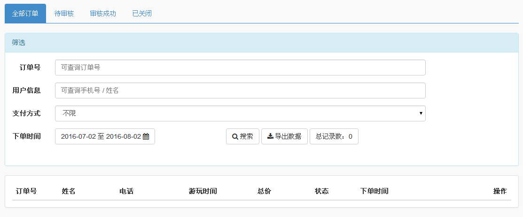Click the 总价 column header
The height and width of the screenshot is (217, 523).
(x=264, y=191)
